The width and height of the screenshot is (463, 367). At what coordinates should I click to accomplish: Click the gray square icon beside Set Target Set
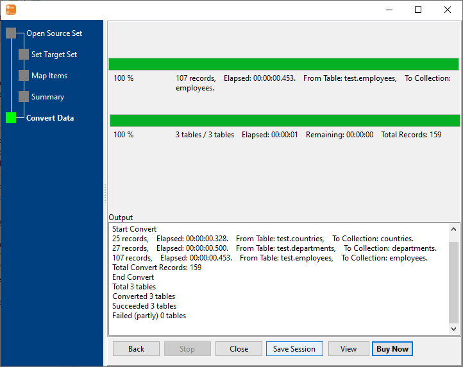coord(24,55)
